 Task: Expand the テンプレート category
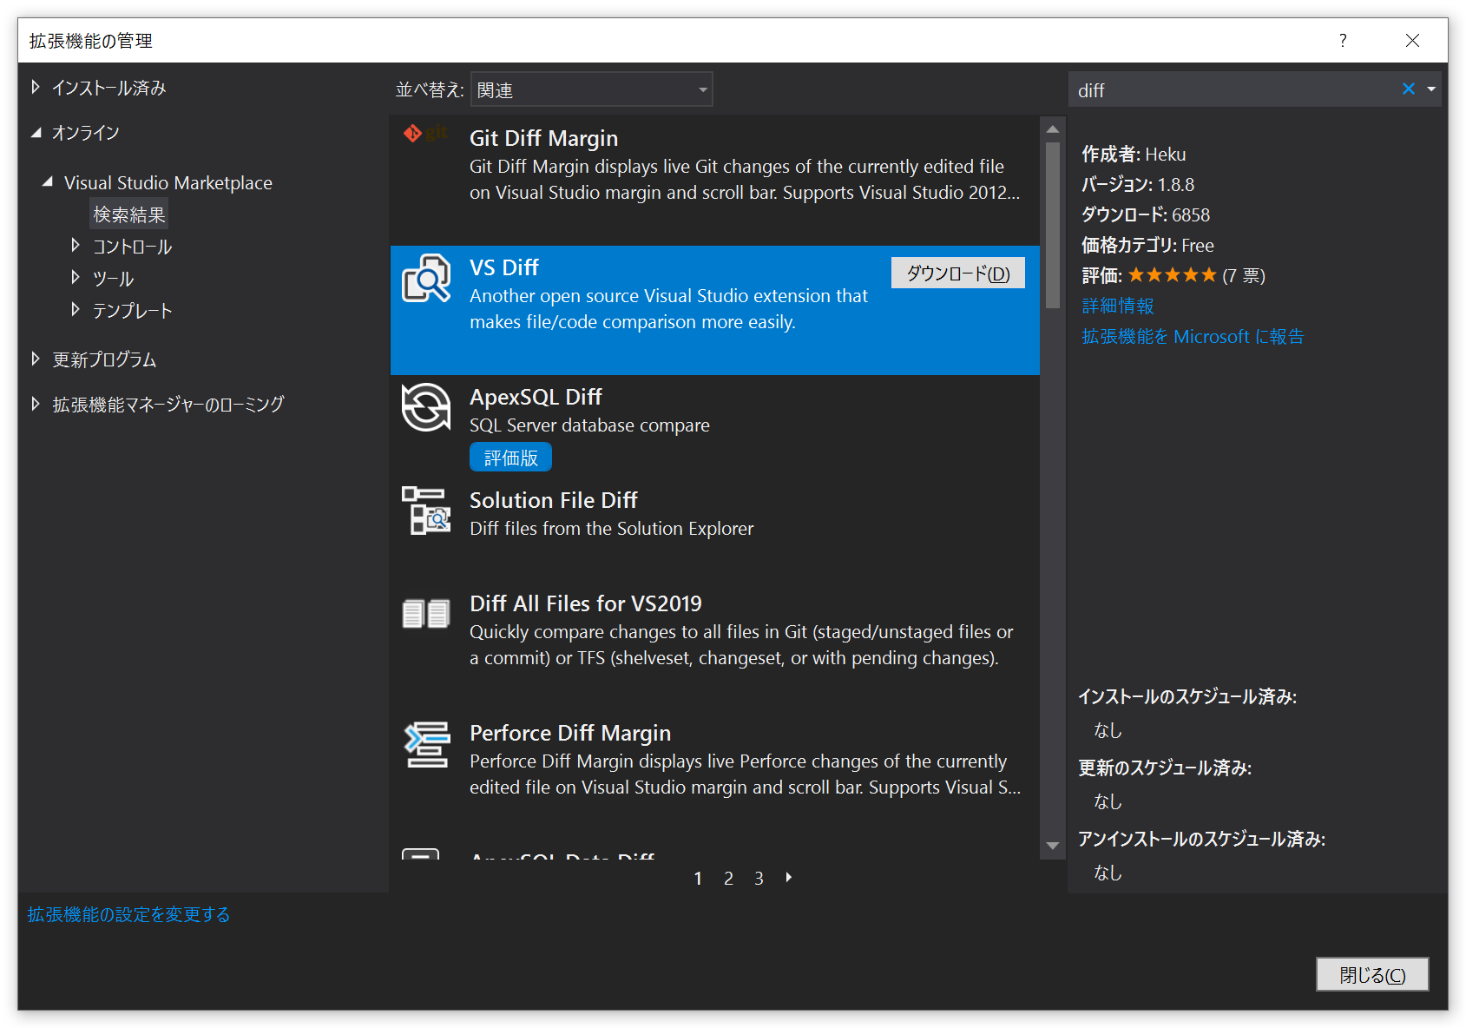pyautogui.click(x=76, y=310)
